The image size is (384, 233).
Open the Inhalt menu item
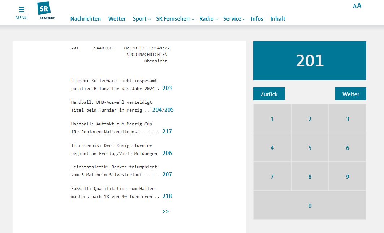277,19
